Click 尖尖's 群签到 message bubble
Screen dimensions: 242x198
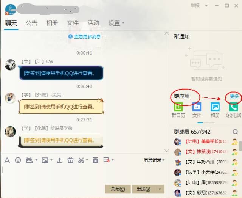61,107
